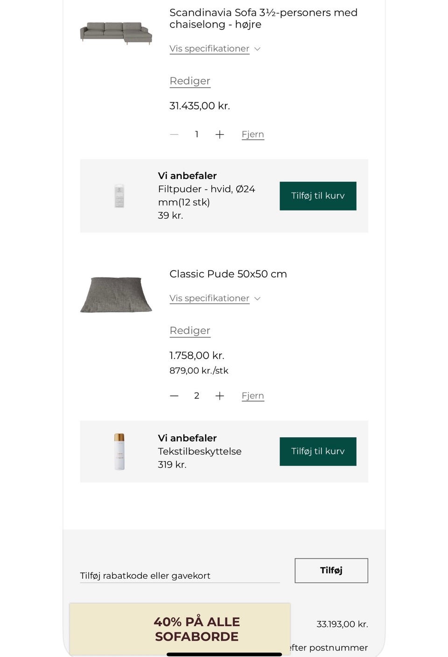Viewport: 448px width, 657px height.
Task: Add Tekstilbeskyttelse to the cart
Action: pos(318,451)
